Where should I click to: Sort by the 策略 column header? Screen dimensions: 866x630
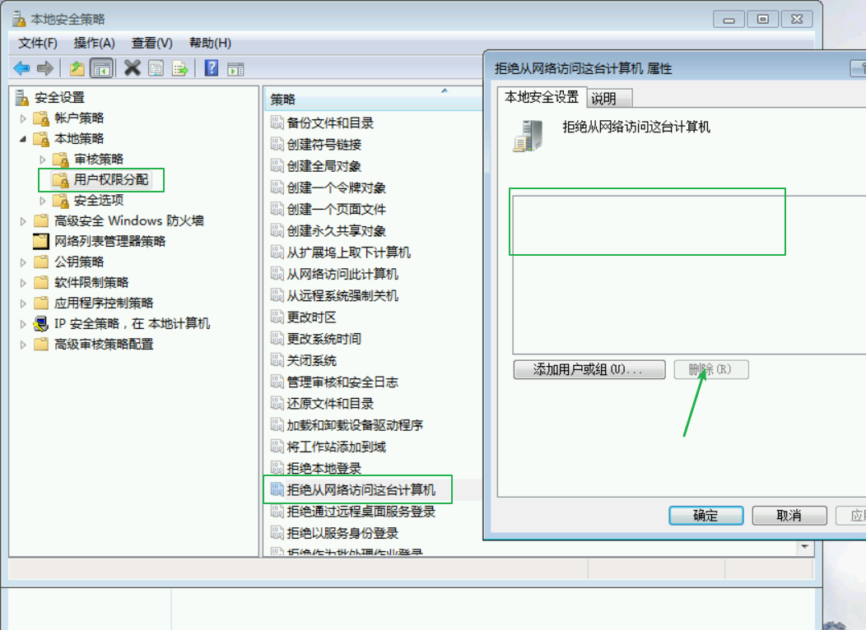pyautogui.click(x=374, y=100)
